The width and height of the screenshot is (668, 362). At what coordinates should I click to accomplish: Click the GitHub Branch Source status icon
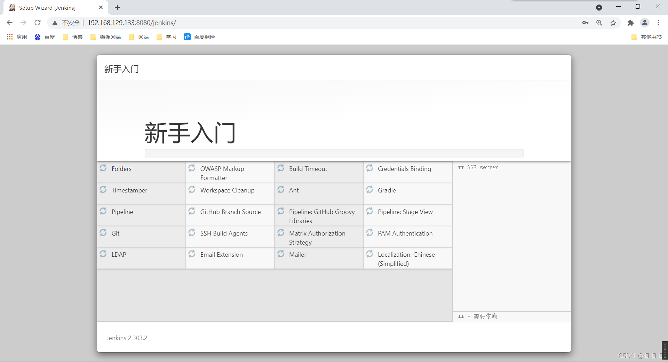tap(192, 211)
